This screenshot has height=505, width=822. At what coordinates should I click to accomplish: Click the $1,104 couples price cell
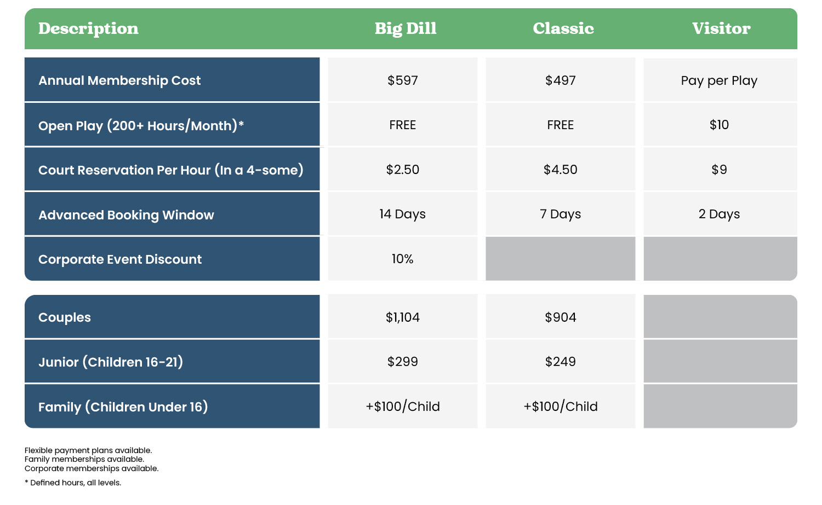pos(403,317)
